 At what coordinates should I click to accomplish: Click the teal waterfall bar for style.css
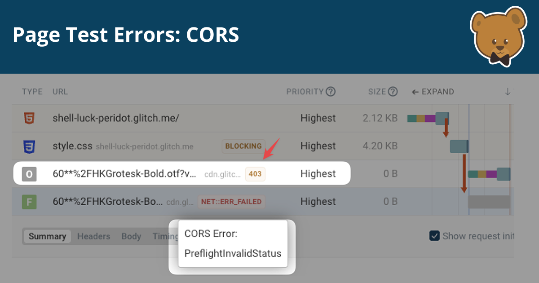(x=459, y=146)
